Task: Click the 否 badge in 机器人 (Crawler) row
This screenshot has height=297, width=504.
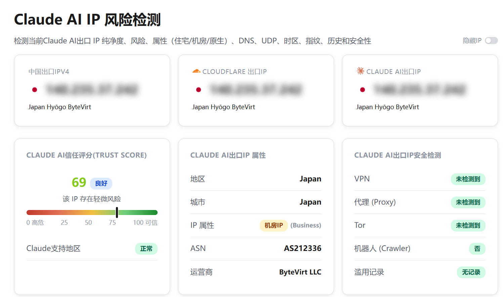Action: coord(477,249)
